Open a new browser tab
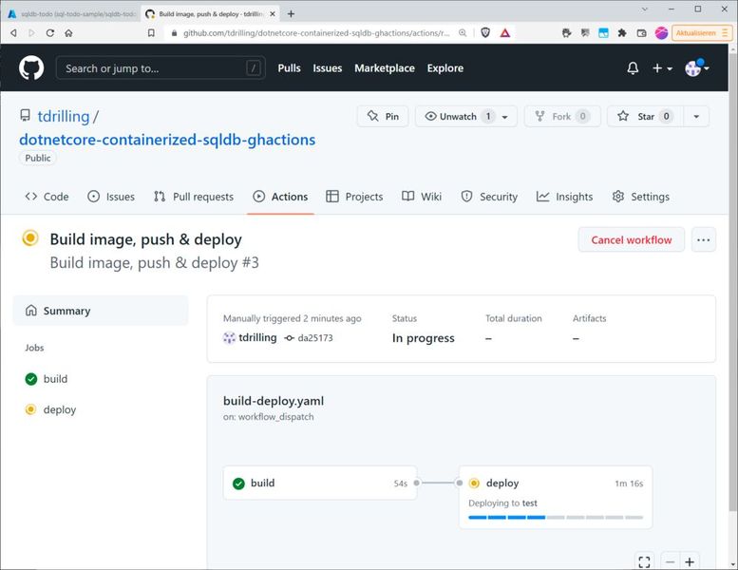738x570 pixels. coord(291,14)
